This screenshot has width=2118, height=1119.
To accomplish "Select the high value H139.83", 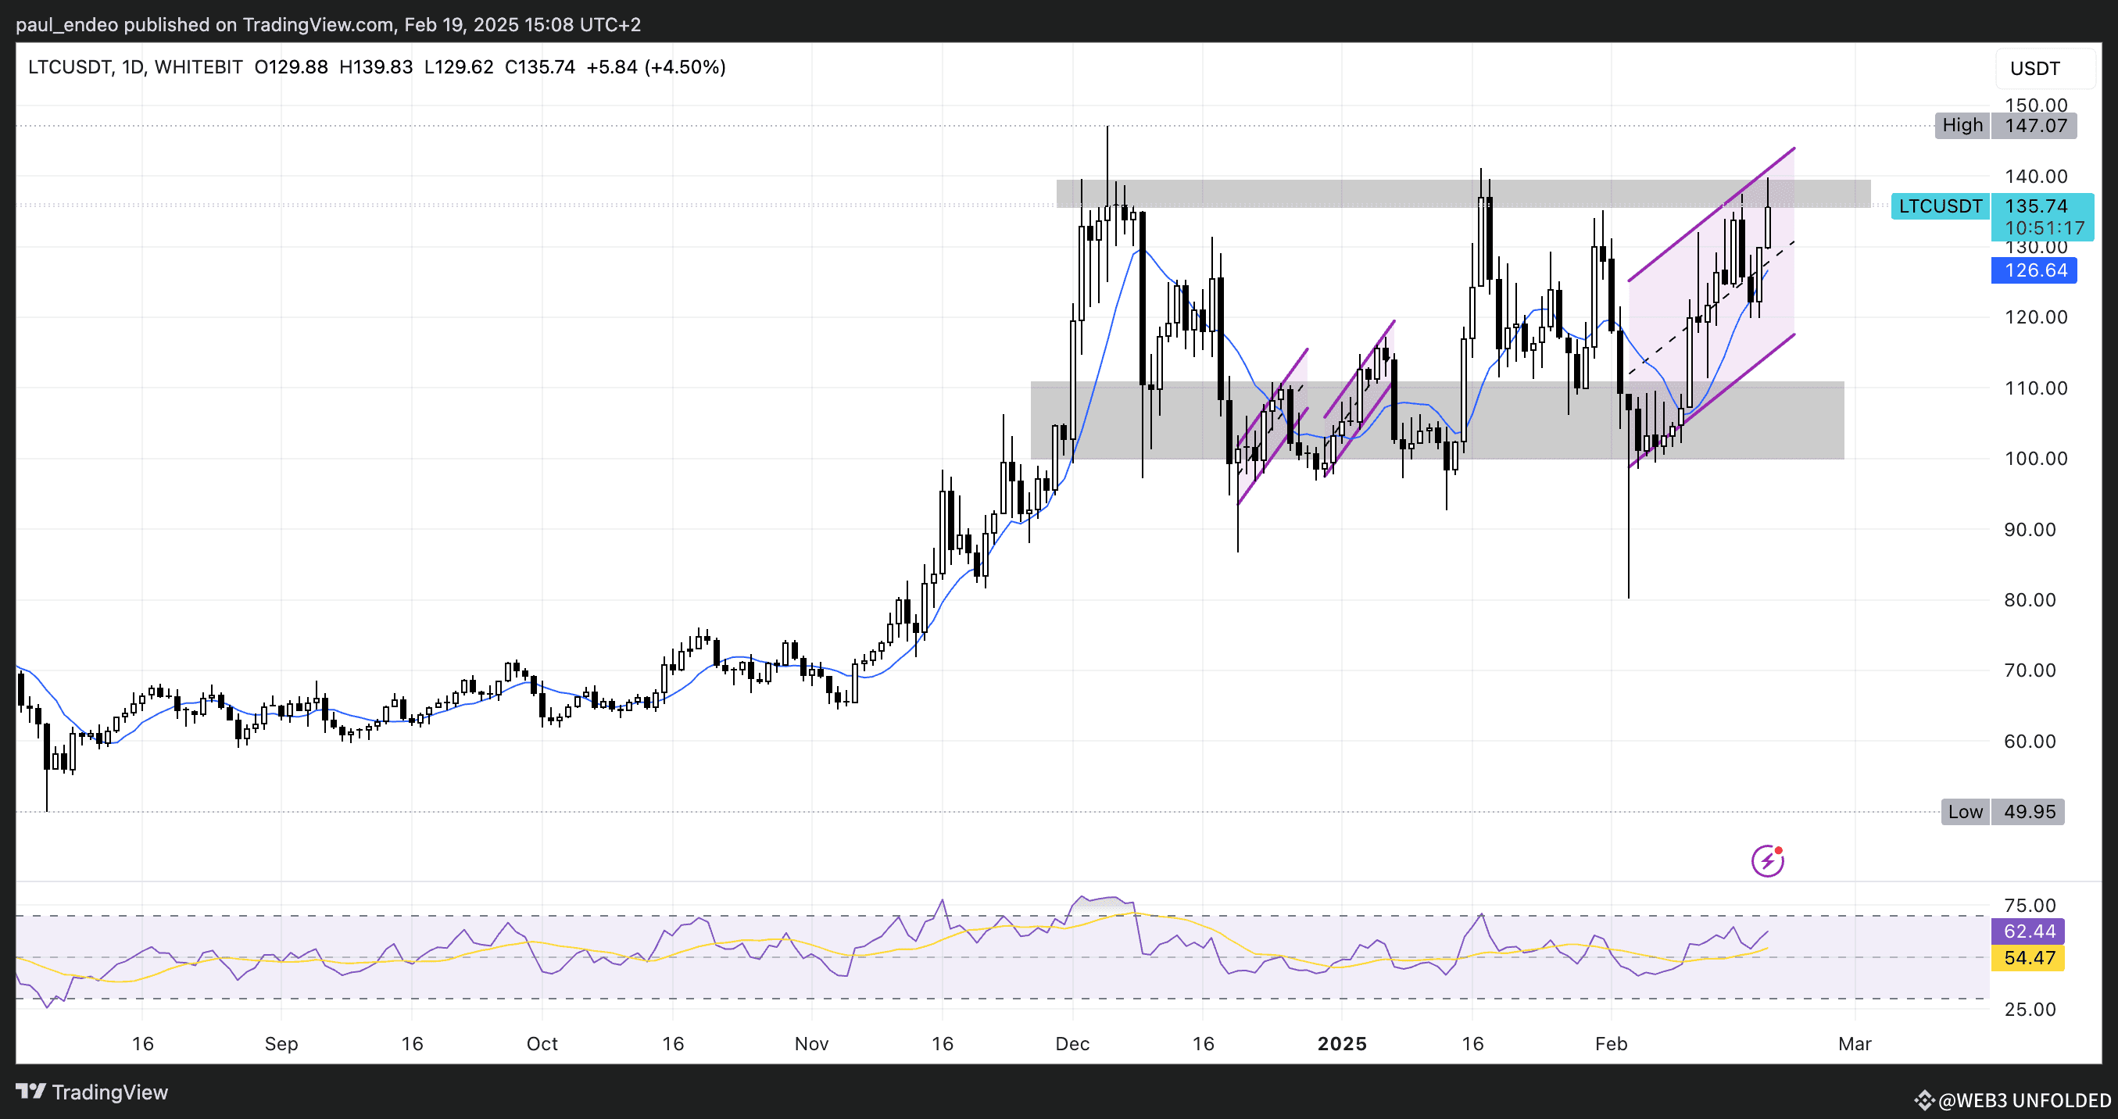I will (x=376, y=66).
